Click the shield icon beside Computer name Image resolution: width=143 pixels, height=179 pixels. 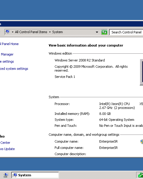pos(142,142)
